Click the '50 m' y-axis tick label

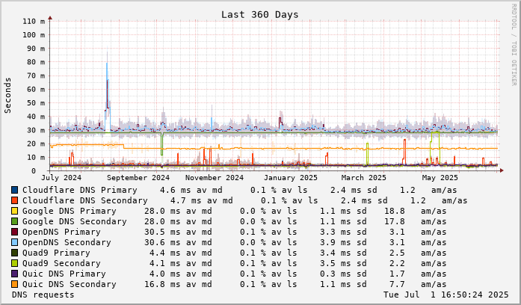(x=36, y=103)
